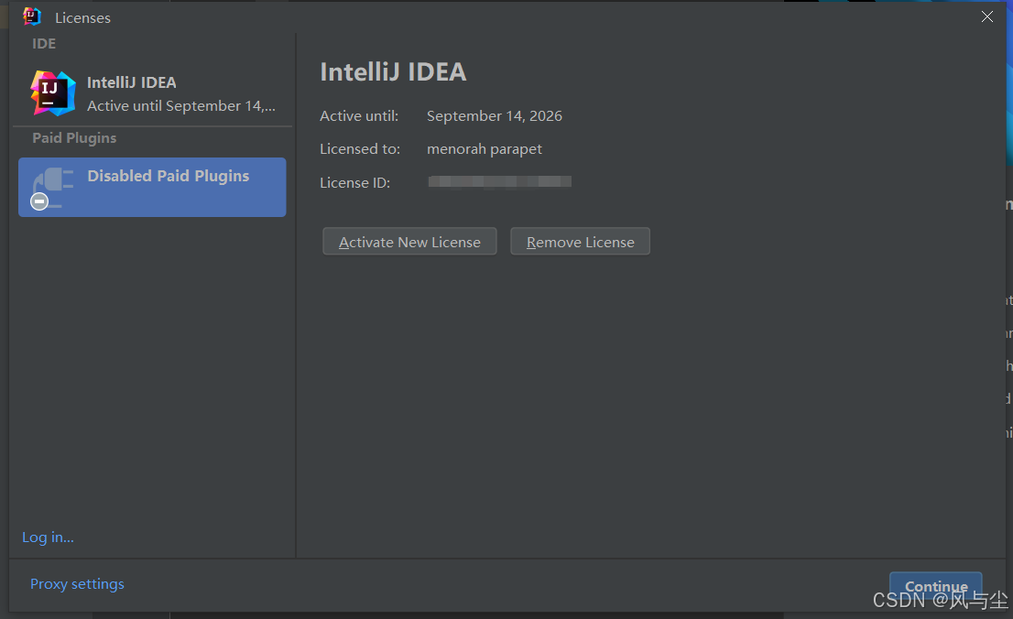Click the IntelliJ IDEA product logo in IDE list
Screen dimensions: 1013x619
point(52,93)
